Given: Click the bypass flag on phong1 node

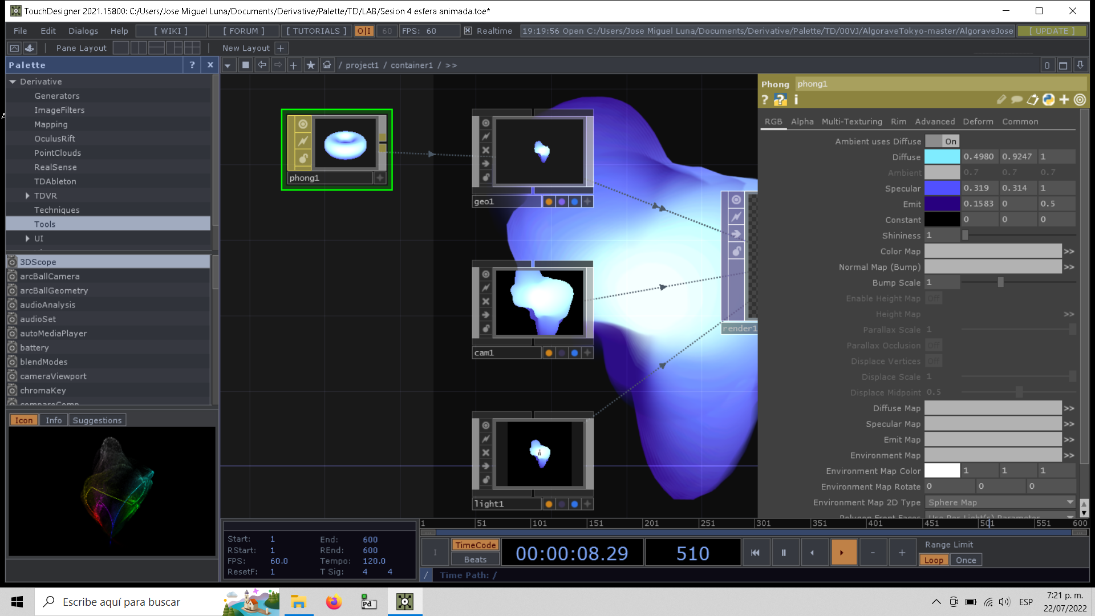Looking at the screenshot, I should coord(303,141).
